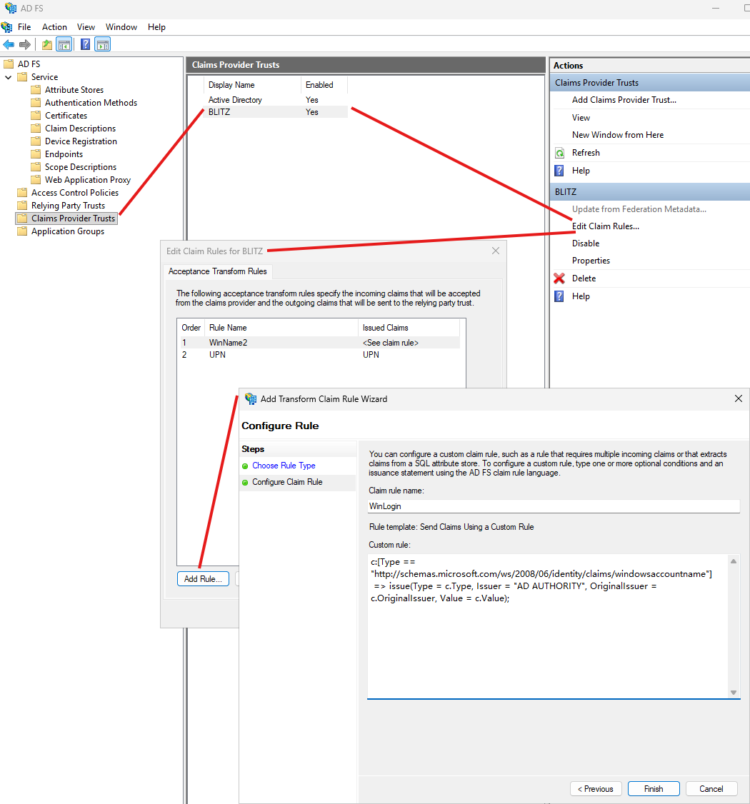Click the Cancel button in the wizard
Screen dimensions: 750x804
point(711,788)
